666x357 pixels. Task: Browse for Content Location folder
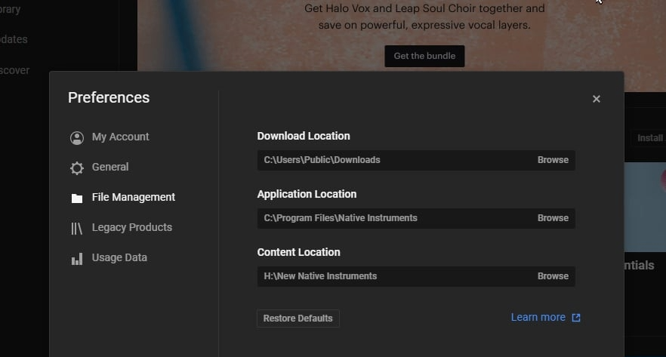pos(553,276)
